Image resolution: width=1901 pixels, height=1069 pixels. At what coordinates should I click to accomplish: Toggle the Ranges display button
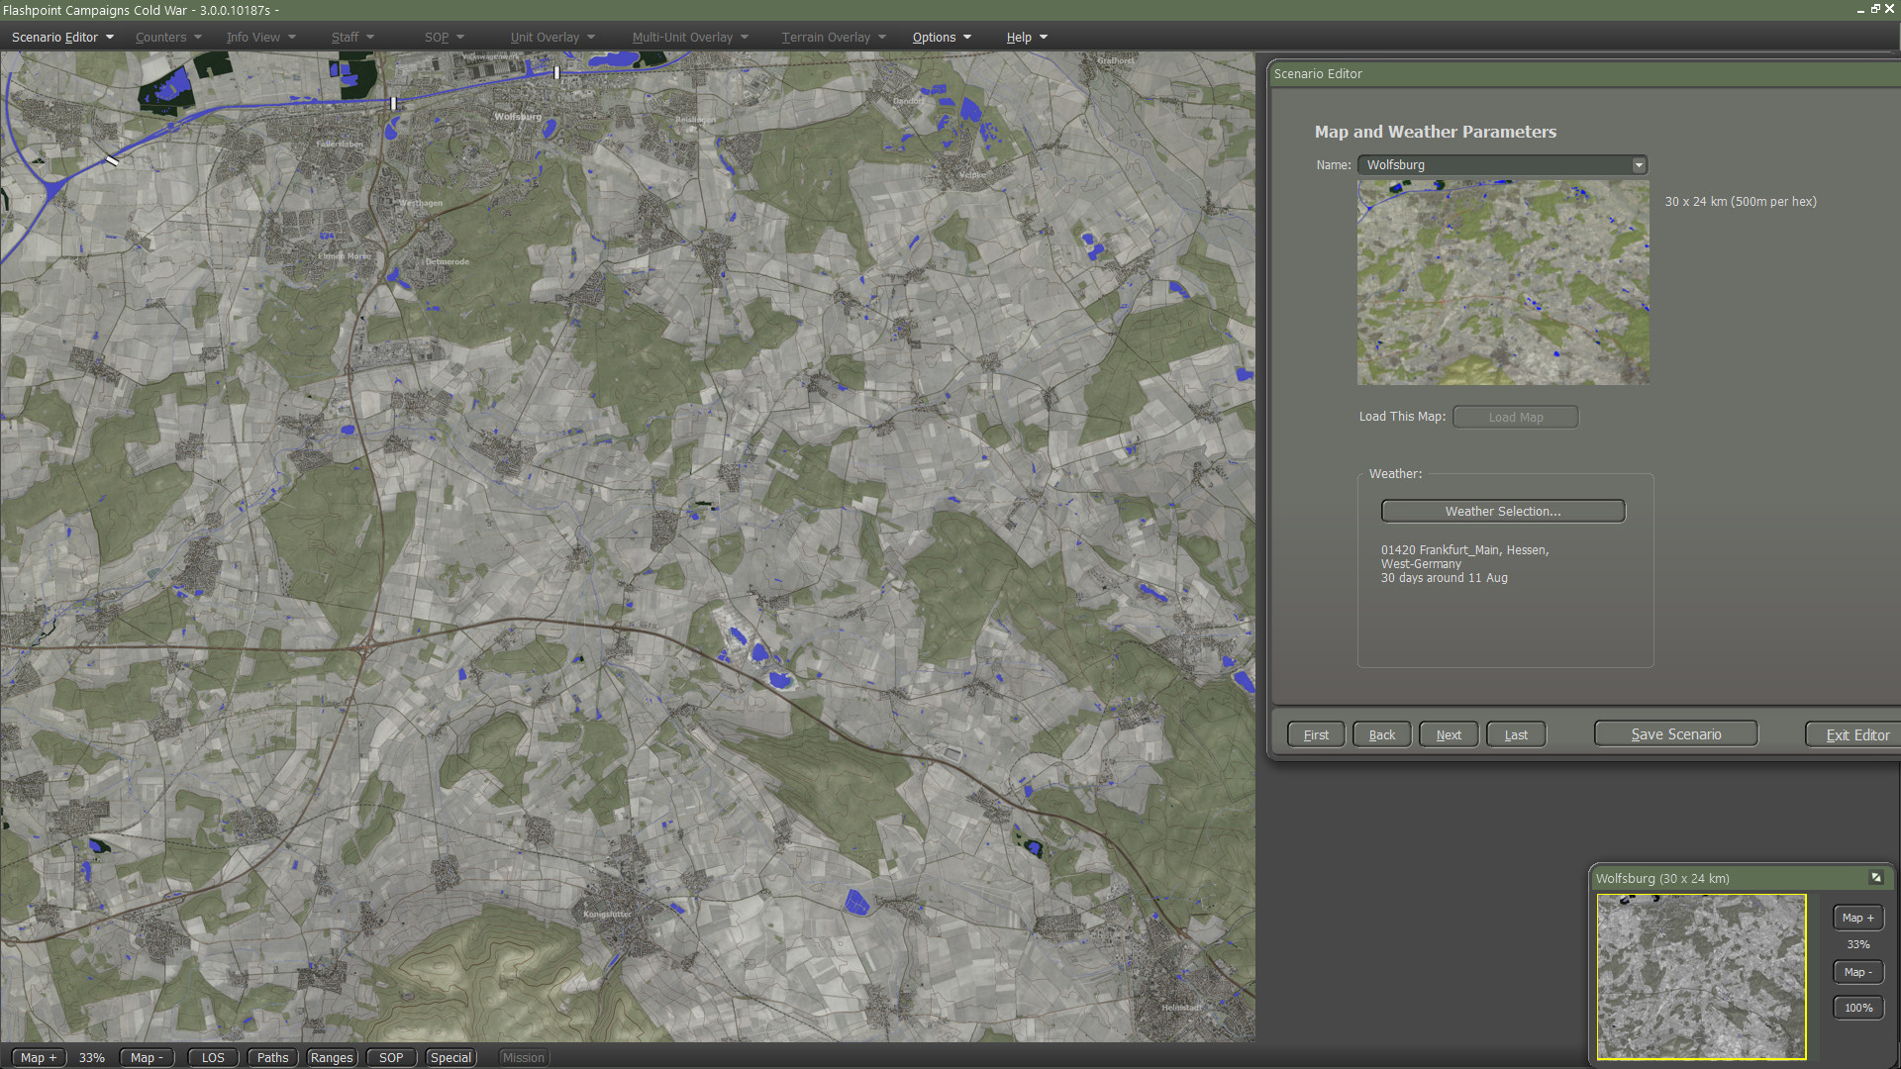[332, 1057]
